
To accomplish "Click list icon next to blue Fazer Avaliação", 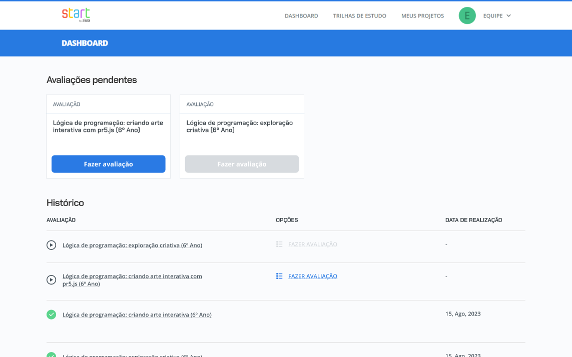I will 279,276.
